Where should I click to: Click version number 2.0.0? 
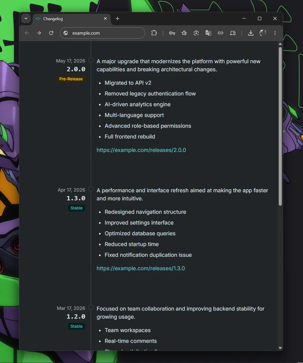coord(76,69)
